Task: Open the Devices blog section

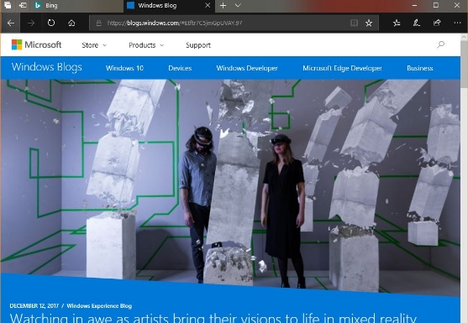Action: pos(180,68)
